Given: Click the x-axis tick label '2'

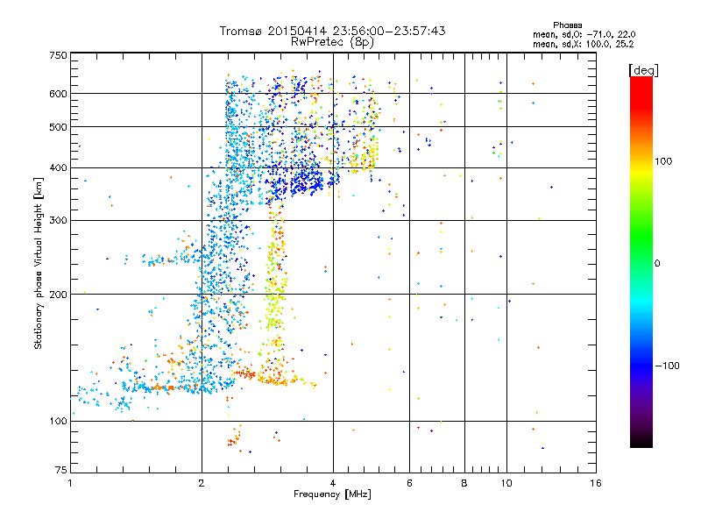Looking at the screenshot, I should pyautogui.click(x=202, y=483).
